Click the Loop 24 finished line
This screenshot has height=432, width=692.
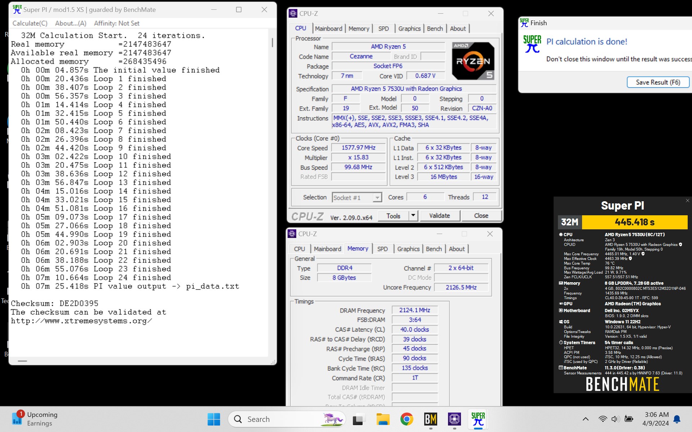[x=96, y=278]
